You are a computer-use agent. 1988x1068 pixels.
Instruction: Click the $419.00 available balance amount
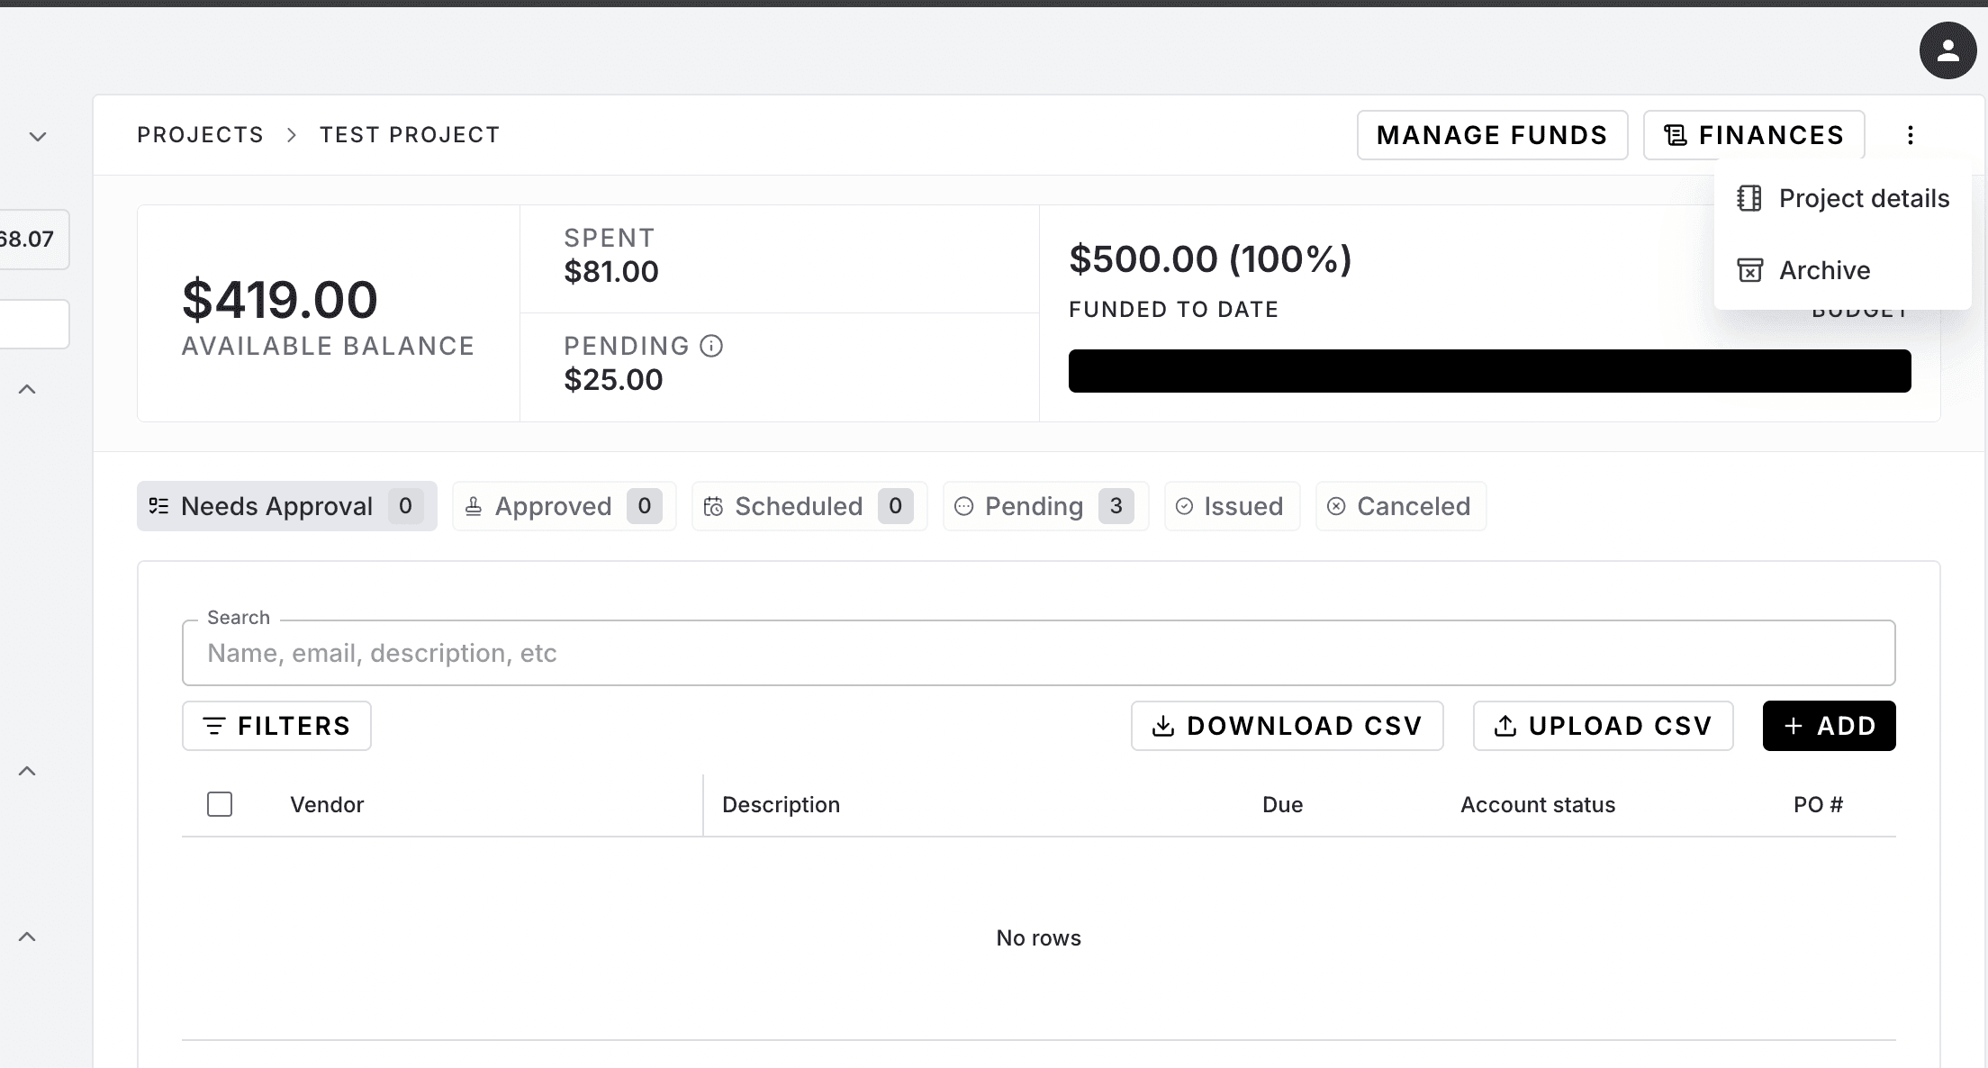point(280,299)
